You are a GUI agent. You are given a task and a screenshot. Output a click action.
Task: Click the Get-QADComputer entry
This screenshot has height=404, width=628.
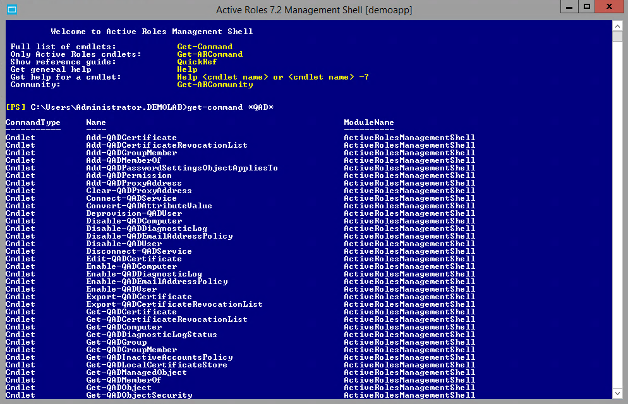(124, 328)
